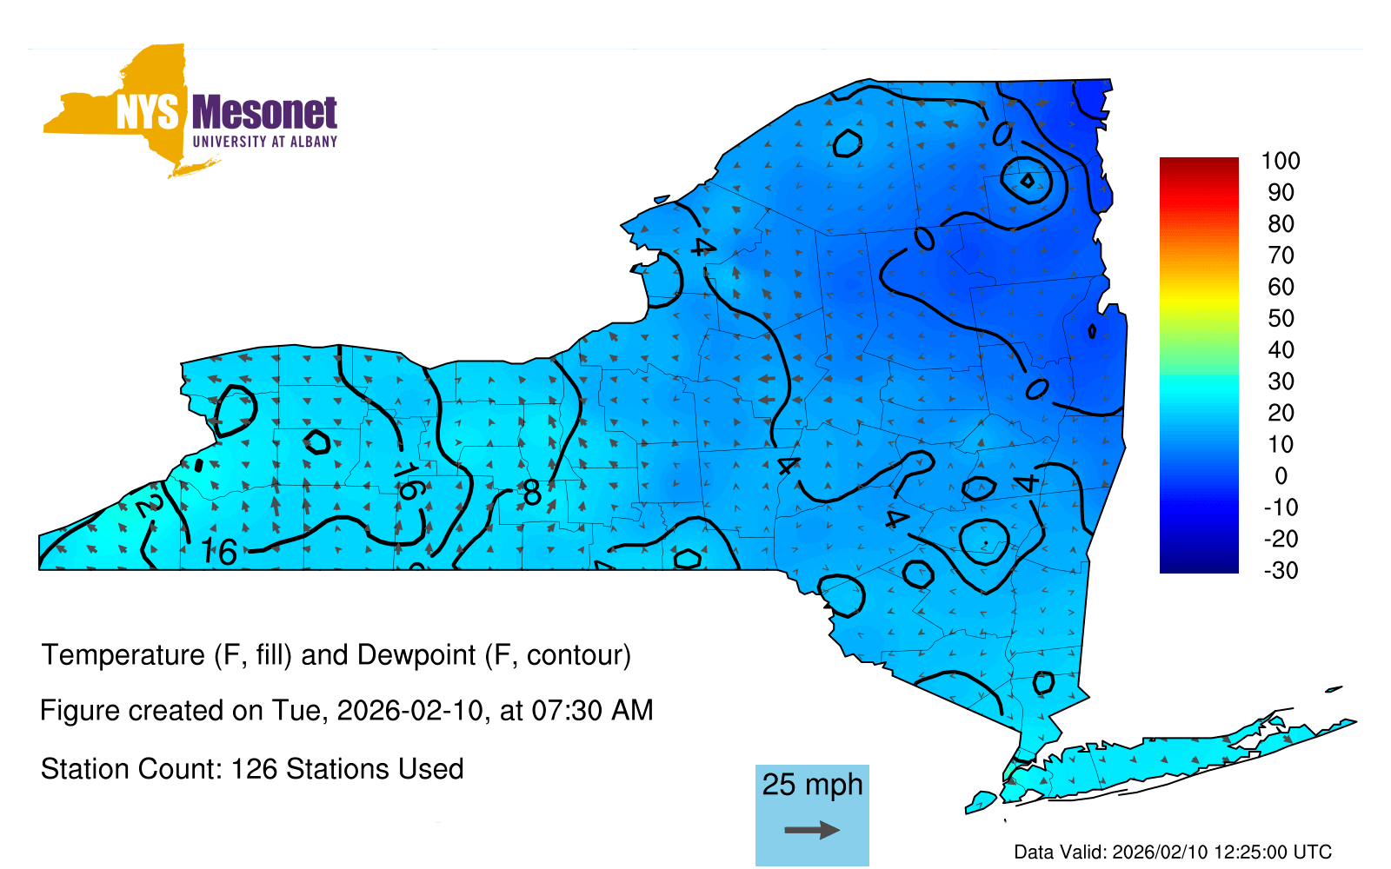Click the 0 label on the temperature legend
This screenshot has height=869, width=1391.
pos(1280,475)
